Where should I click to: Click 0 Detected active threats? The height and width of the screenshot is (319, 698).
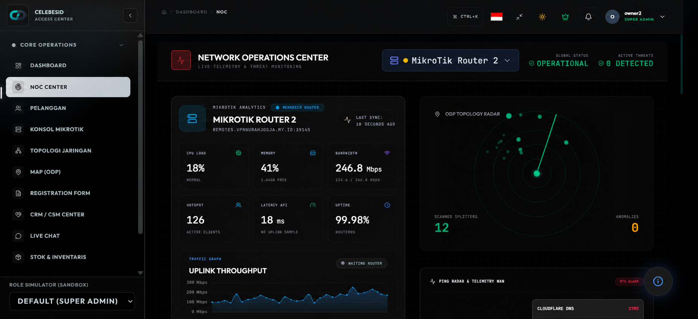[626, 64]
